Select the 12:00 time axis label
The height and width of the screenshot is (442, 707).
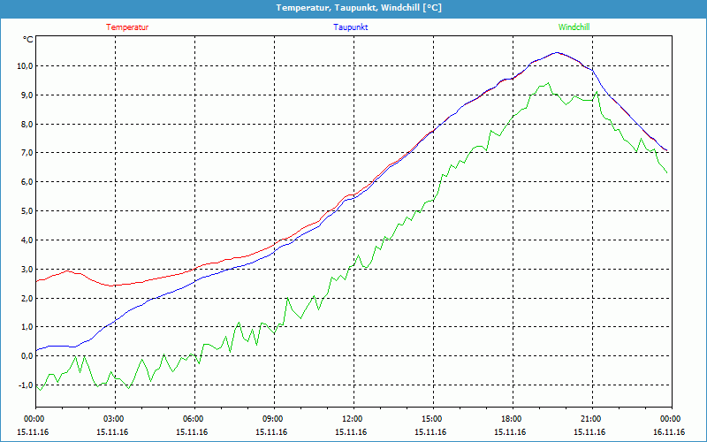(x=352, y=419)
